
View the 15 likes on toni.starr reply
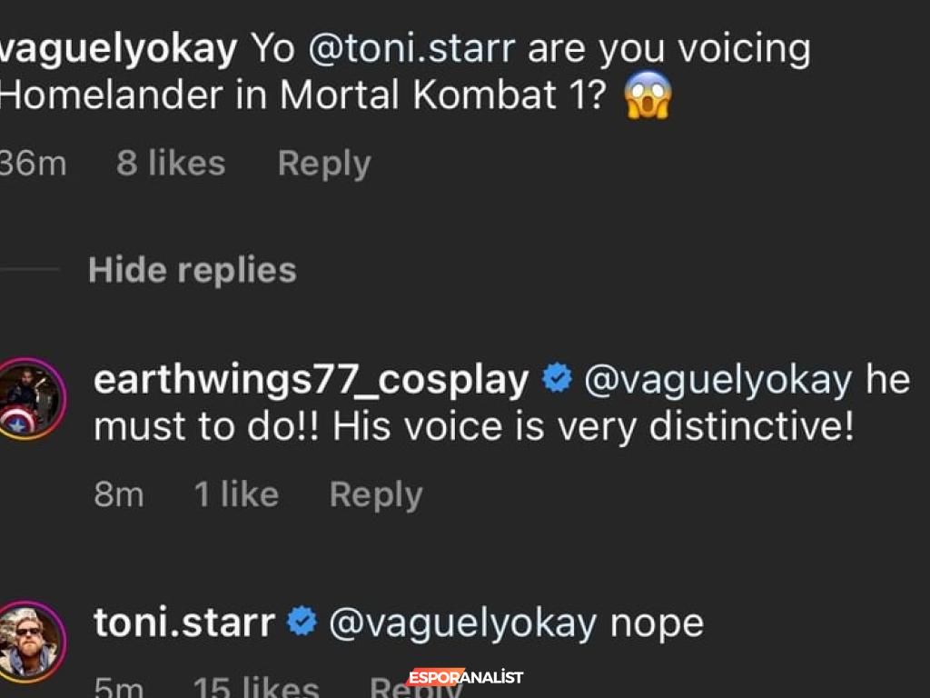point(256,688)
